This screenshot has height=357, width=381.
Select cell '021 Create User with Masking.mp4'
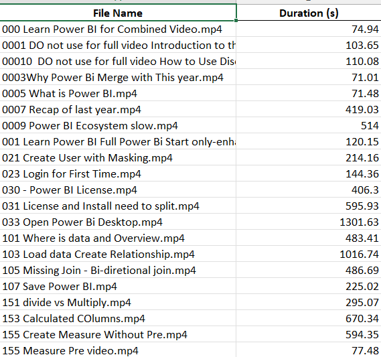pos(118,157)
